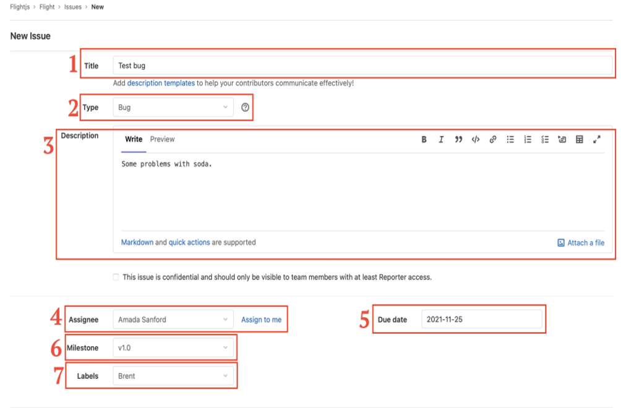Click Assign to me
Image resolution: width=621 pixels, height=408 pixels.
coord(262,320)
